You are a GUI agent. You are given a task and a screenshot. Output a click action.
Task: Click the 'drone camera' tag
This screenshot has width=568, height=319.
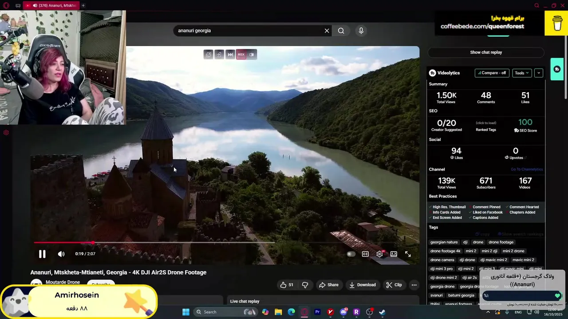(x=442, y=260)
